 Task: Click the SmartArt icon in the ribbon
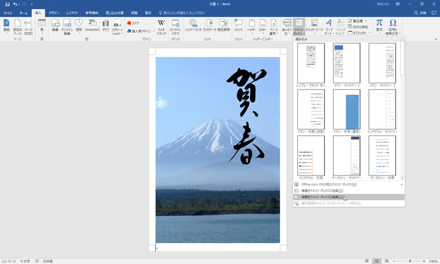tap(92, 26)
